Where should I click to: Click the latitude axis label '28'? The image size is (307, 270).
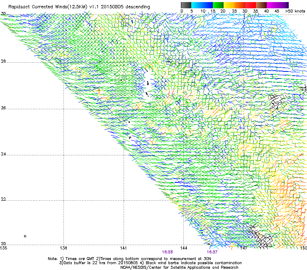click(3, 61)
